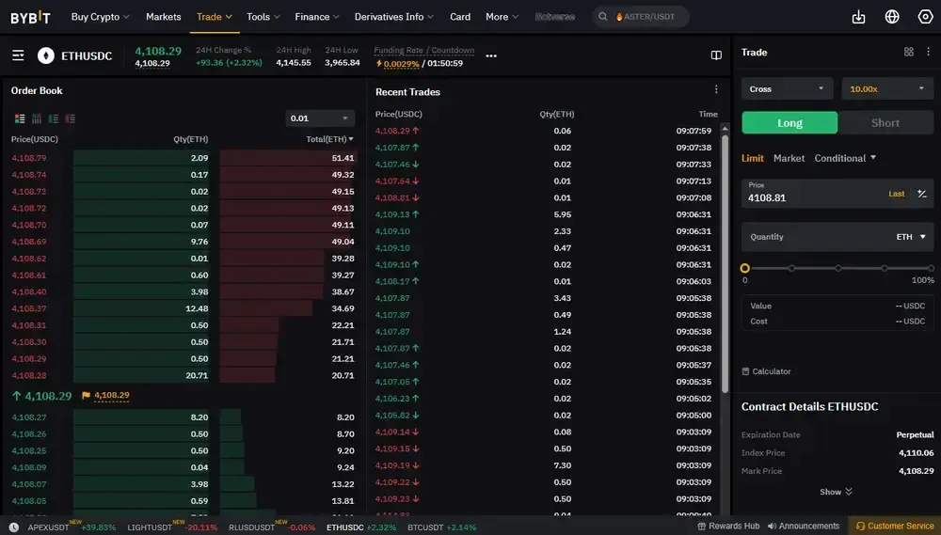The image size is (941, 535).
Task: Click the Funding Rate / Countdown label
Action: pyautogui.click(x=423, y=51)
